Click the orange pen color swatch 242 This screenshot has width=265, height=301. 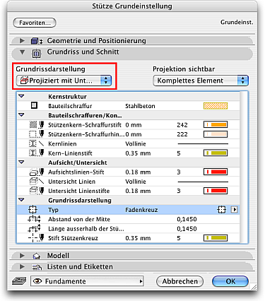[216, 124]
